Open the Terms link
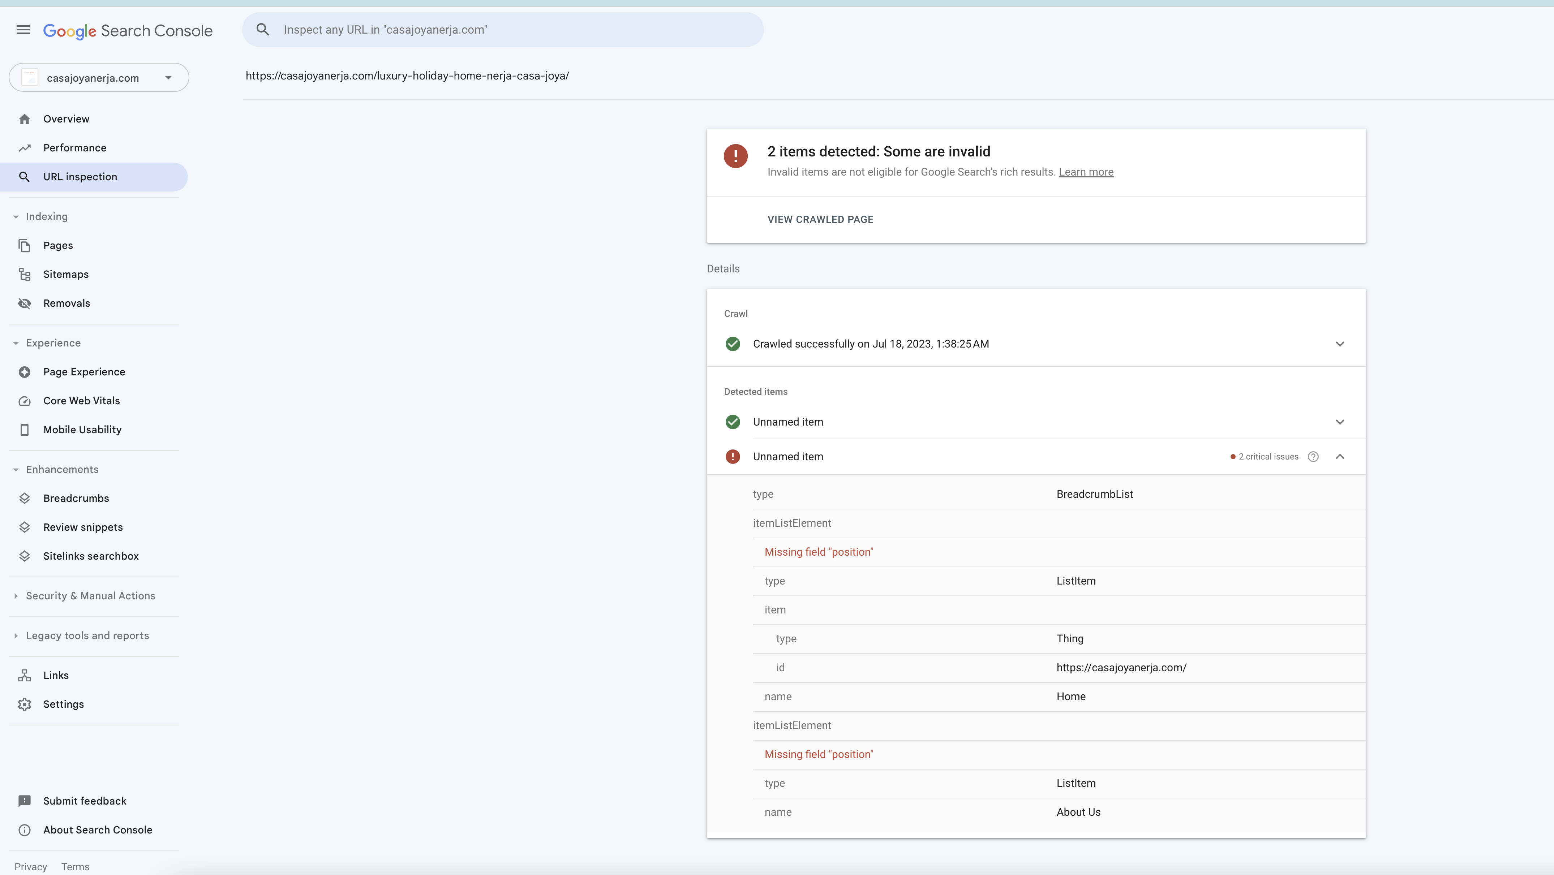This screenshot has height=875, width=1554. point(76,867)
